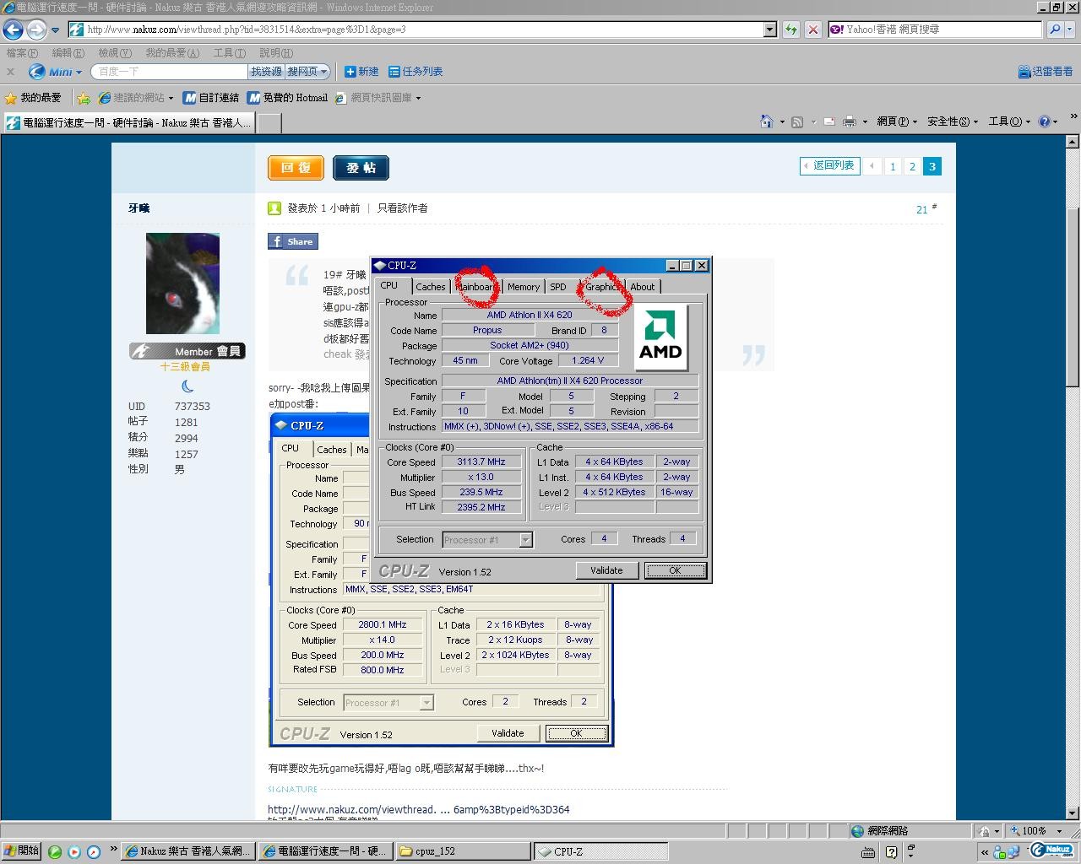Viewport: 1081px width, 864px height.
Task: Stop loading with the red X icon
Action: [812, 30]
